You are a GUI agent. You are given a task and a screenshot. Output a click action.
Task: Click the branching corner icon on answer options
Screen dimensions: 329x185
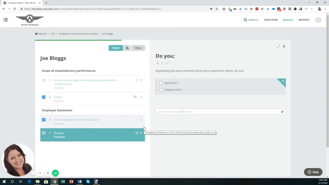(282, 82)
